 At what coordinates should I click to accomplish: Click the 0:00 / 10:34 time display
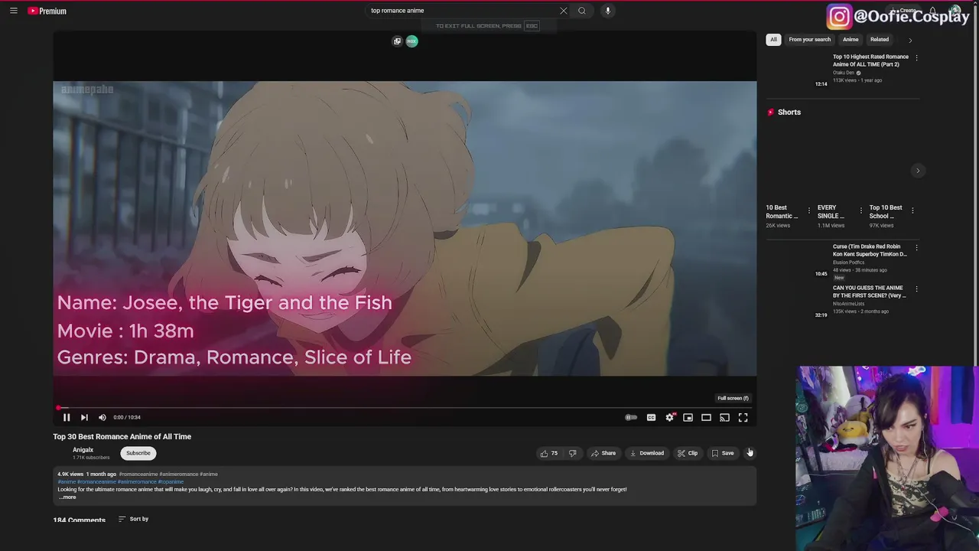point(127,417)
